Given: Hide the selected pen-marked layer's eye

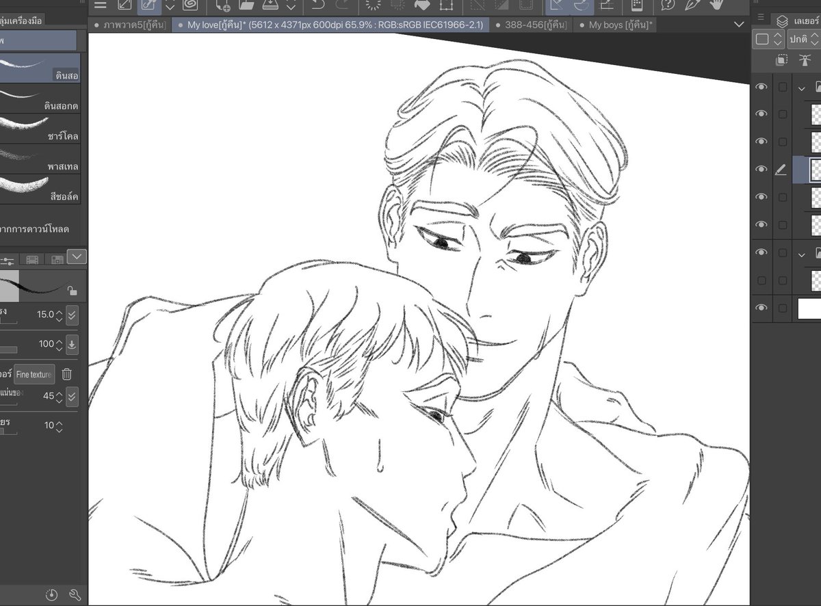Looking at the screenshot, I should pyautogui.click(x=761, y=169).
